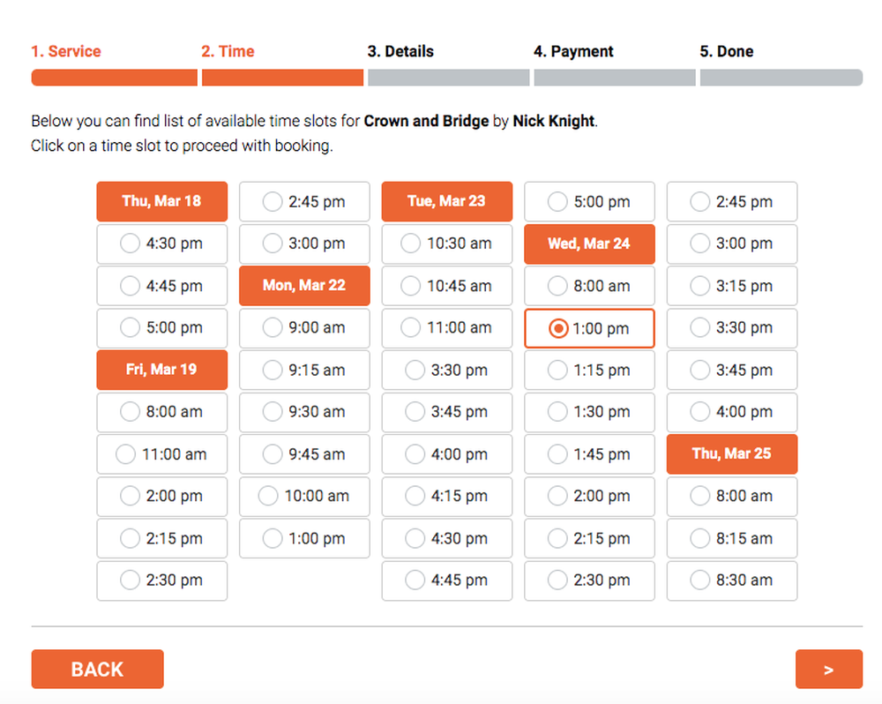Select Friday Mar 19 2:15 pm slot

click(161, 538)
